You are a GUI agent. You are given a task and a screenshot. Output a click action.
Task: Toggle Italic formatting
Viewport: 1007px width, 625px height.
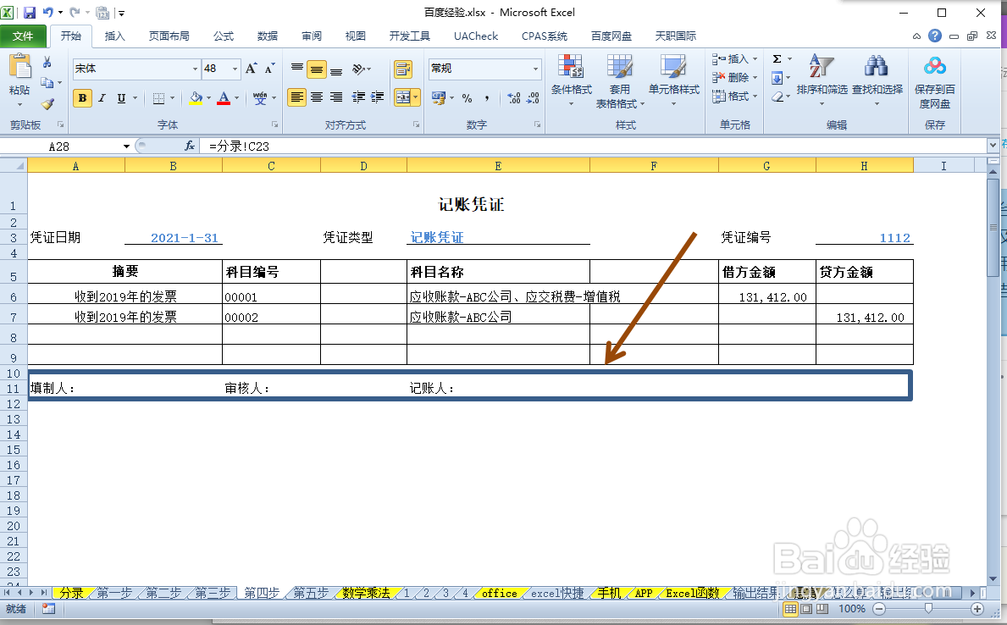(x=102, y=98)
